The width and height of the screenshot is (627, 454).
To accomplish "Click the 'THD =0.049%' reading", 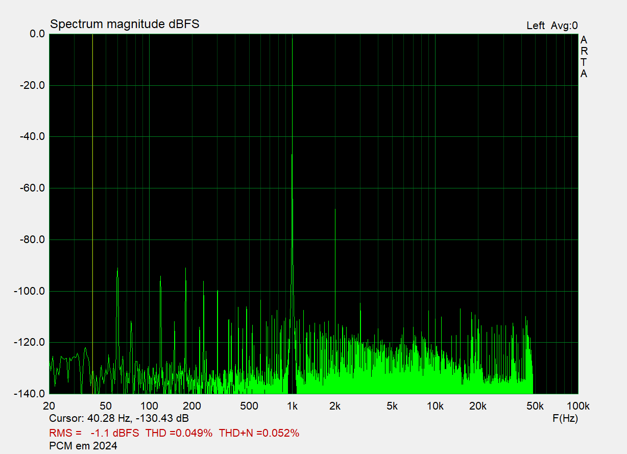I will click(x=179, y=433).
